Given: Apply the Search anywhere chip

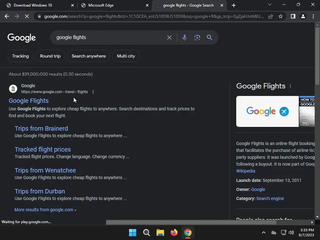Looking at the screenshot, I should pyautogui.click(x=89, y=56).
